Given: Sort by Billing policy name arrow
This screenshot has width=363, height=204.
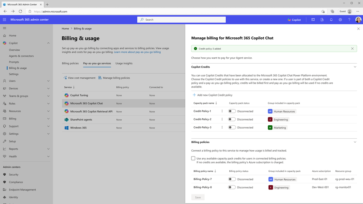Looking at the screenshot, I should pyautogui.click(x=215, y=171).
